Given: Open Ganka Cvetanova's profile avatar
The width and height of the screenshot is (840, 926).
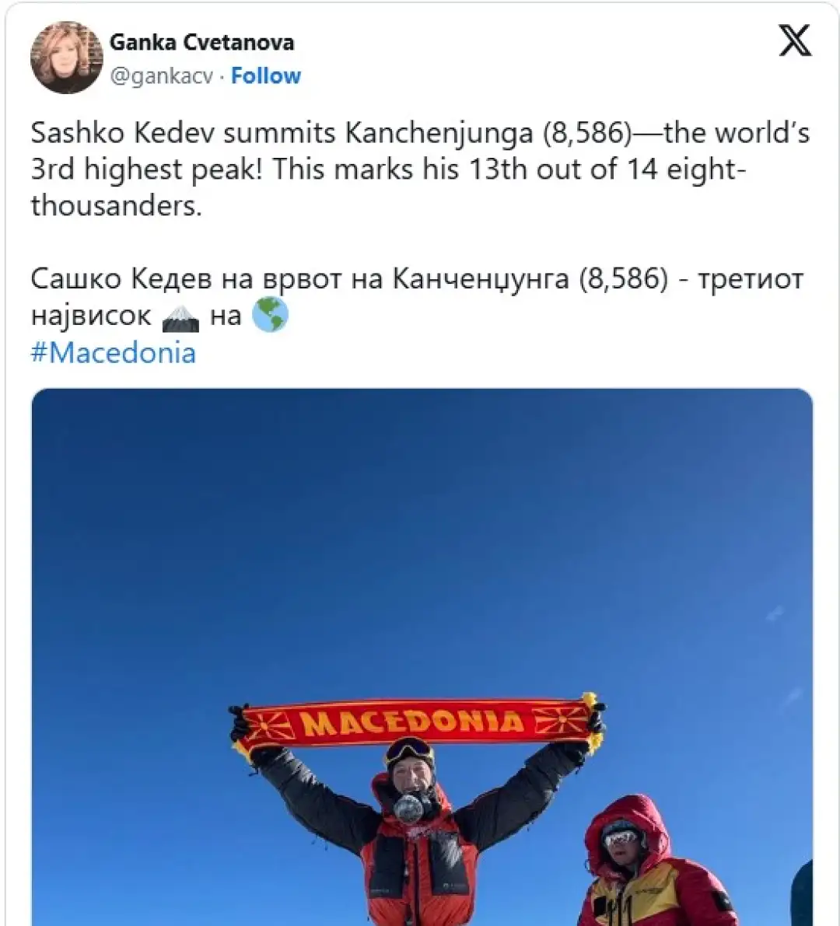Looking at the screenshot, I should pyautogui.click(x=67, y=58).
